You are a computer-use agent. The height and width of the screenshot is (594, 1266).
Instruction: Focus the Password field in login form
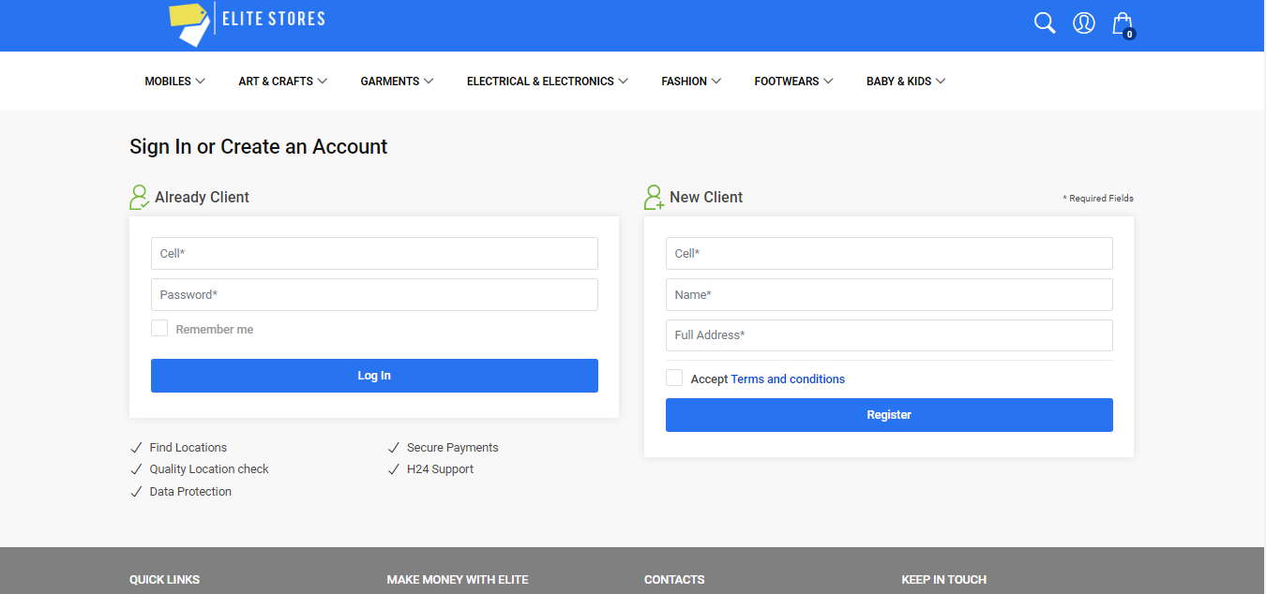point(374,294)
